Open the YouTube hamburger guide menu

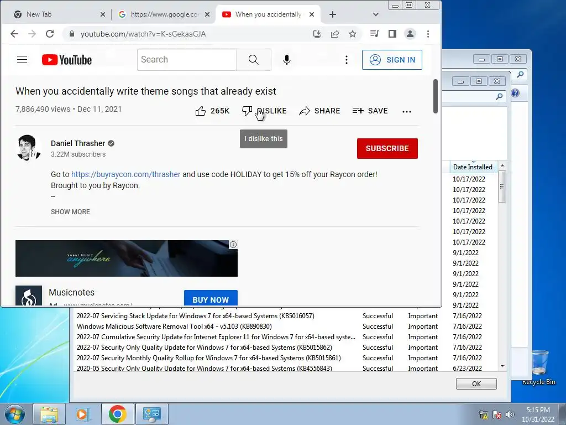pos(22,60)
